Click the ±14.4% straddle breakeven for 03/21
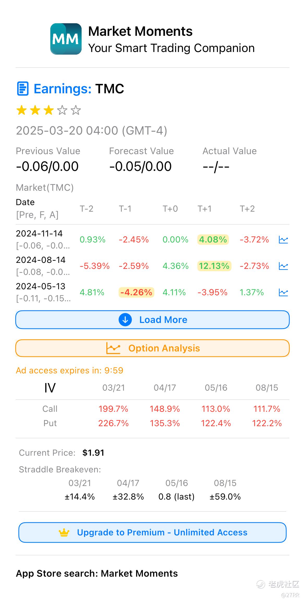Viewport: 305px width, 602px height. tap(80, 496)
